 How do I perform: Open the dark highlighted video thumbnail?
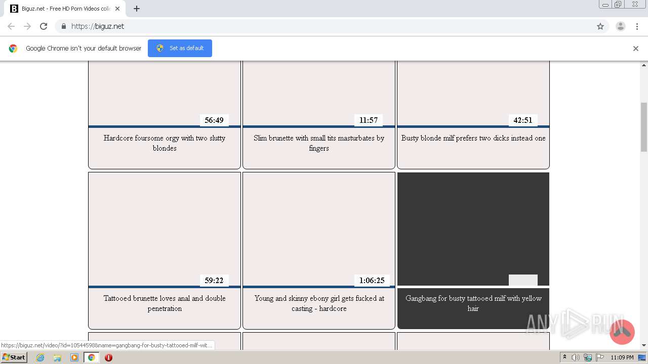click(x=473, y=229)
